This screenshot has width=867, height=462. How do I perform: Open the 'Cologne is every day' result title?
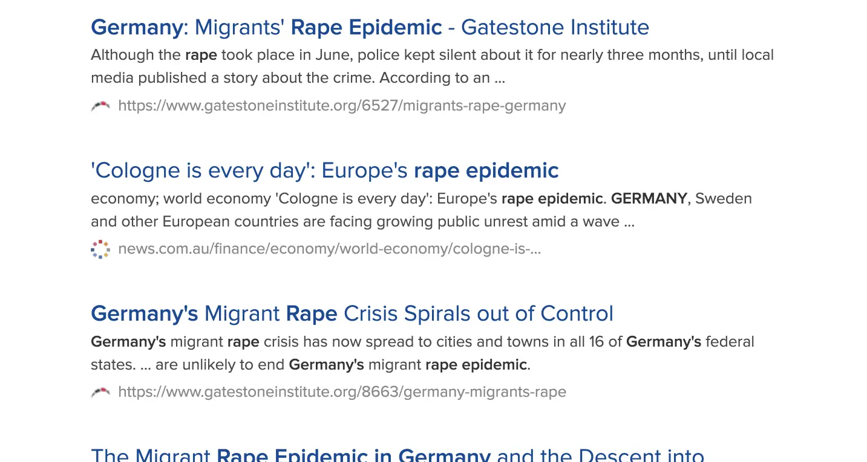coord(324,170)
